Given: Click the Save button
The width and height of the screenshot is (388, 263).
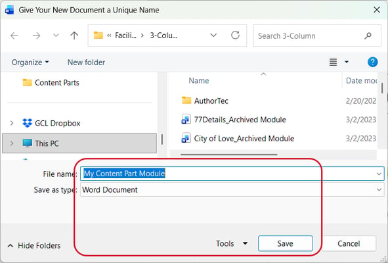Looking at the screenshot, I should click(x=286, y=243).
